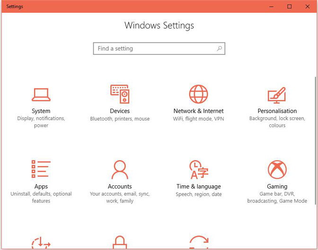This screenshot has width=318, height=250.
Task: Click the Apps label
Action: click(41, 186)
